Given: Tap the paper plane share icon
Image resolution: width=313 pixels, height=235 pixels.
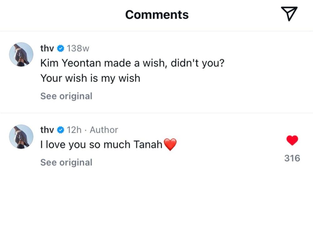Looking at the screenshot, I should click(x=289, y=14).
